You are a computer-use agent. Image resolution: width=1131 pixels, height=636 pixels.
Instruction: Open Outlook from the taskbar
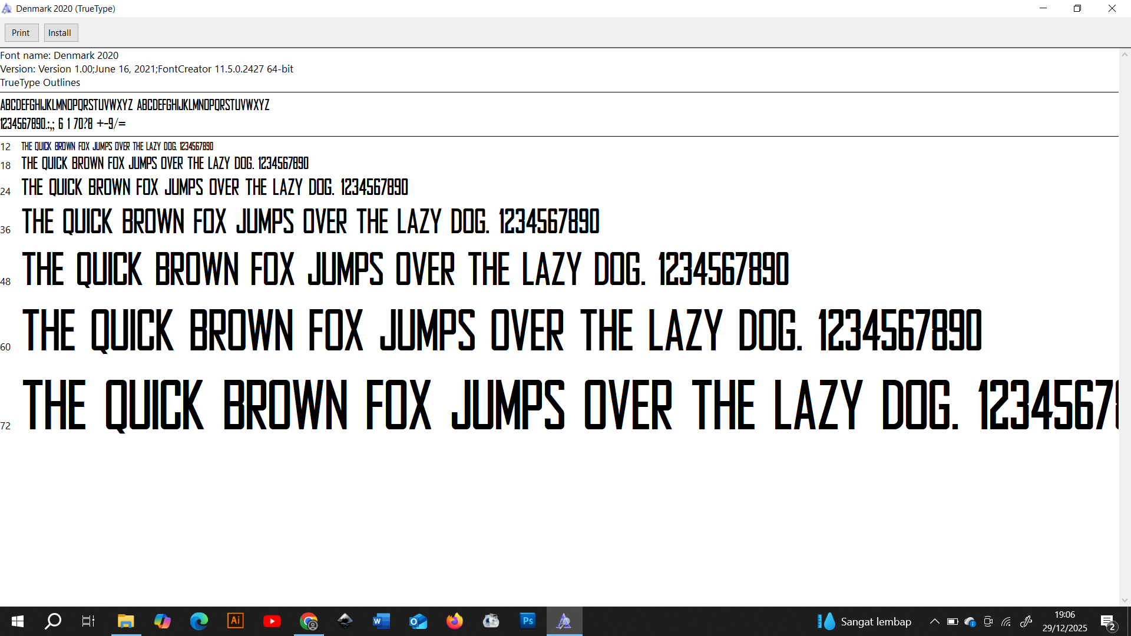click(418, 621)
